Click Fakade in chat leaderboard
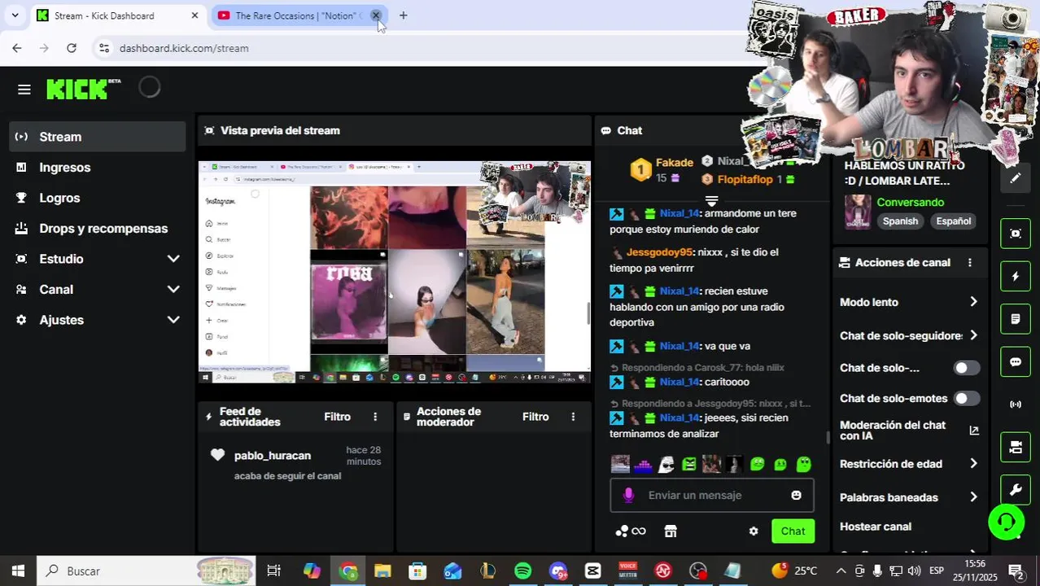 (675, 163)
